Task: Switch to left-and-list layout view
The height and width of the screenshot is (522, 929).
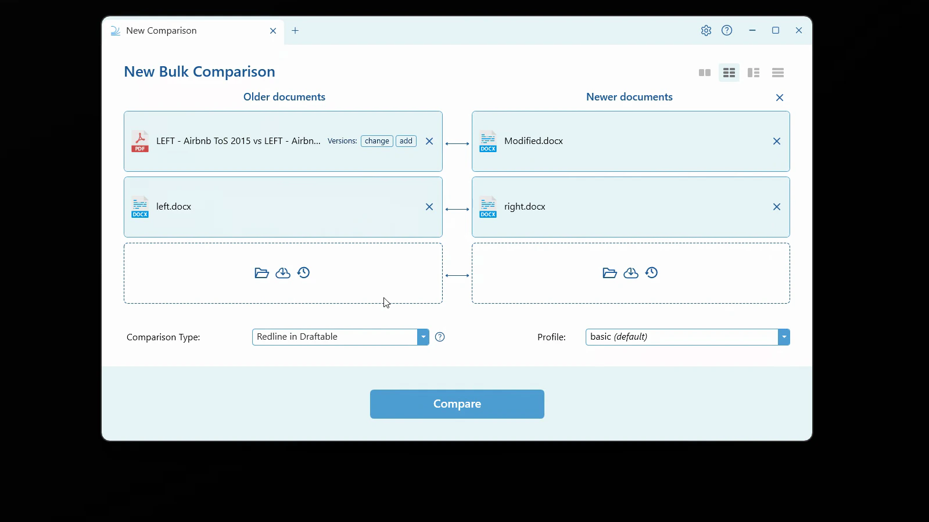Action: tap(754, 73)
